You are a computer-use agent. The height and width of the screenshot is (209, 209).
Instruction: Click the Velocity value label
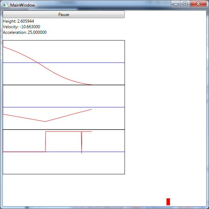[21, 27]
